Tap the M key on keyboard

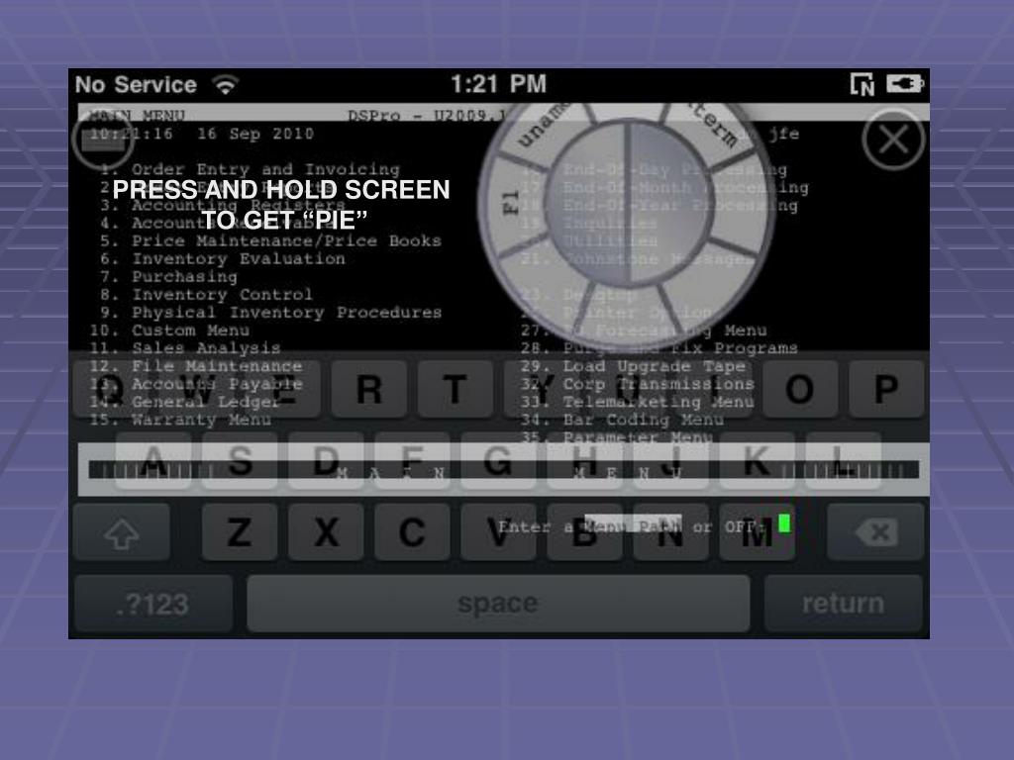[757, 532]
